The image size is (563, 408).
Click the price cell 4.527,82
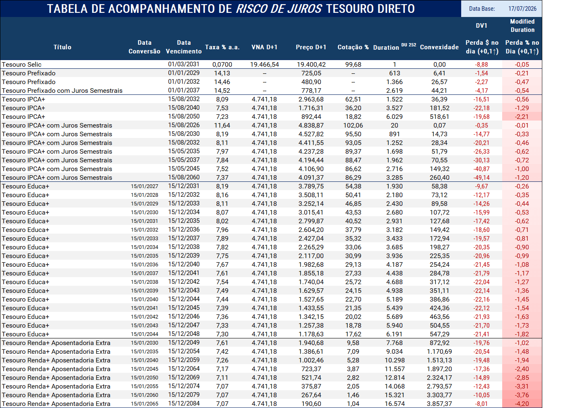pos(311,134)
